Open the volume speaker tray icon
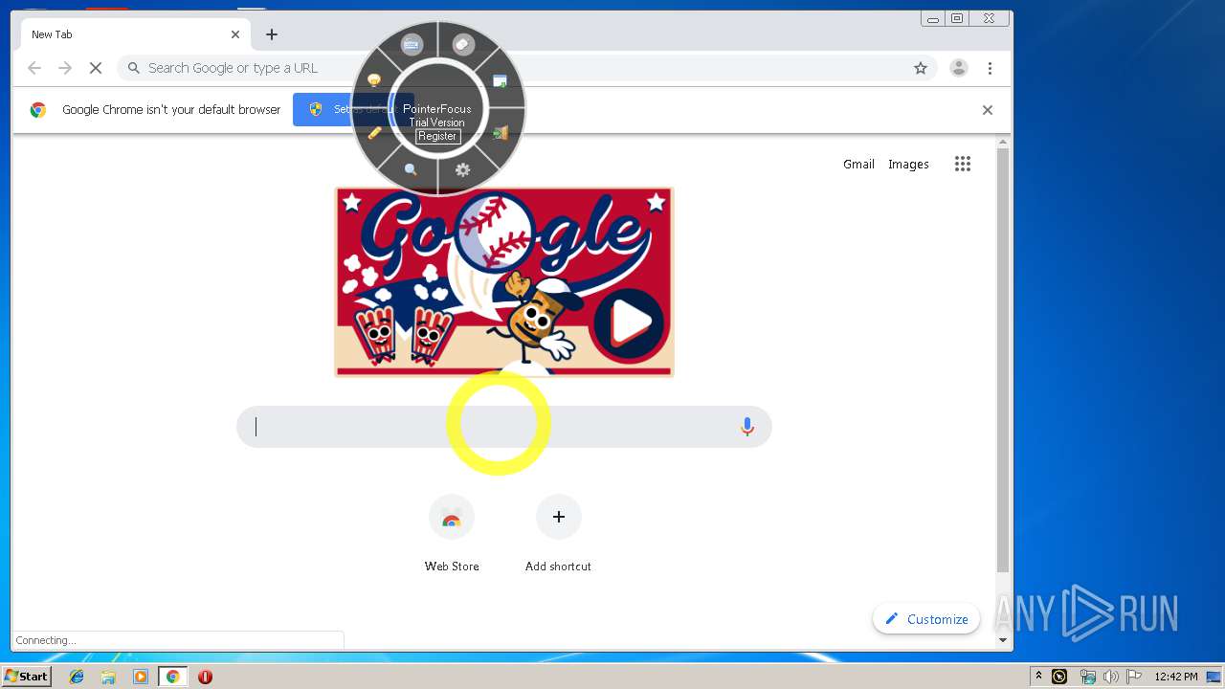This screenshot has width=1225, height=689. [x=1112, y=677]
